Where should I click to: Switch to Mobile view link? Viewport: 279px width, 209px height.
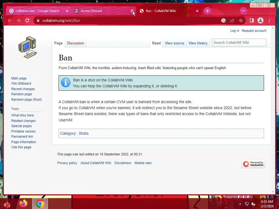143,163
